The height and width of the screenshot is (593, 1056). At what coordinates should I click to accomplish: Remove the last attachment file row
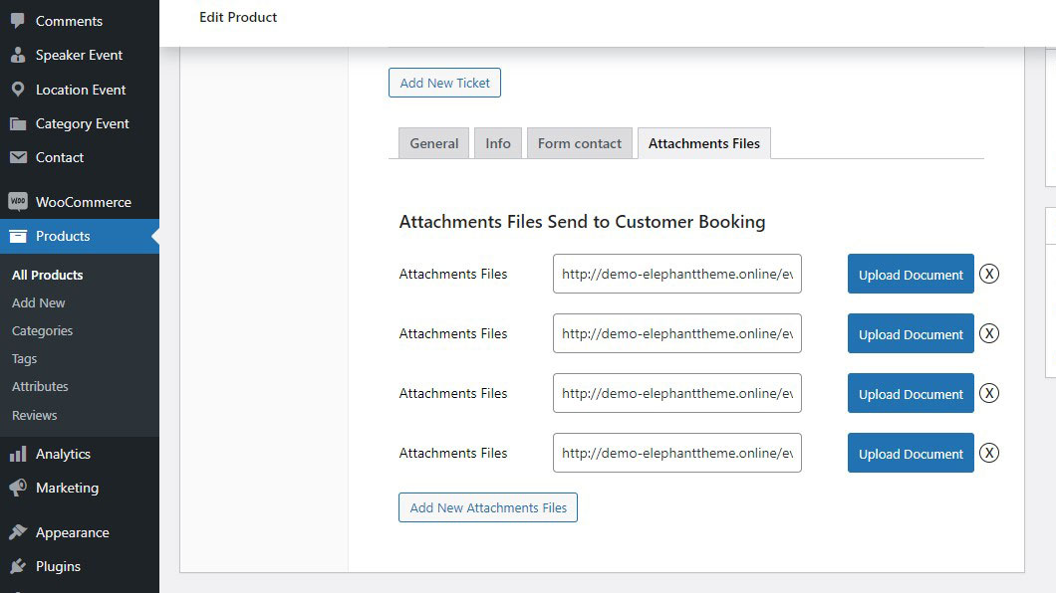988,453
